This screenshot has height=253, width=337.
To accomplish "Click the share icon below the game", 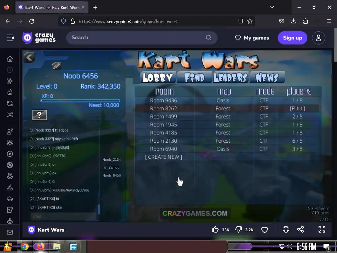I will 300,229.
